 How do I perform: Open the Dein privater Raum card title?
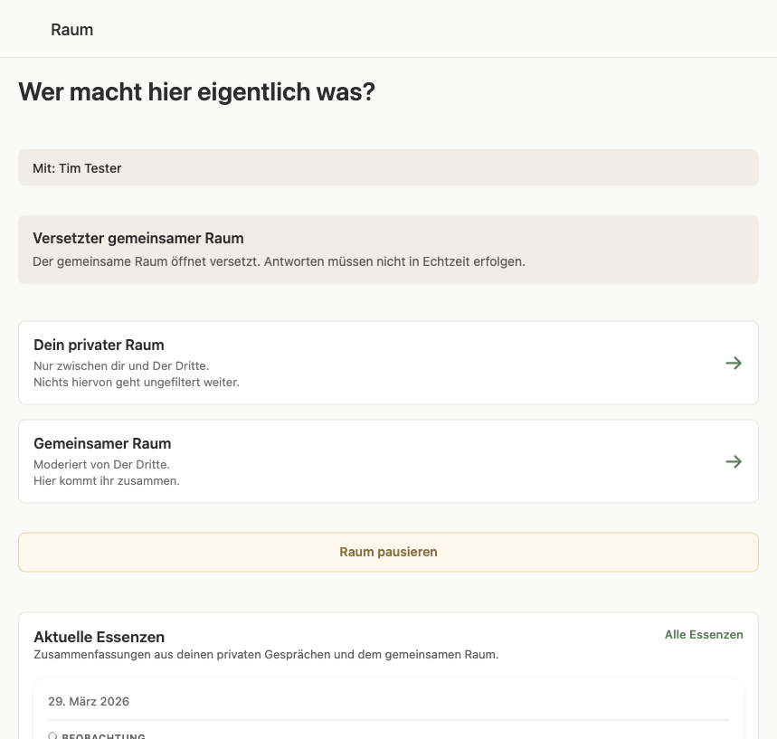(x=99, y=345)
